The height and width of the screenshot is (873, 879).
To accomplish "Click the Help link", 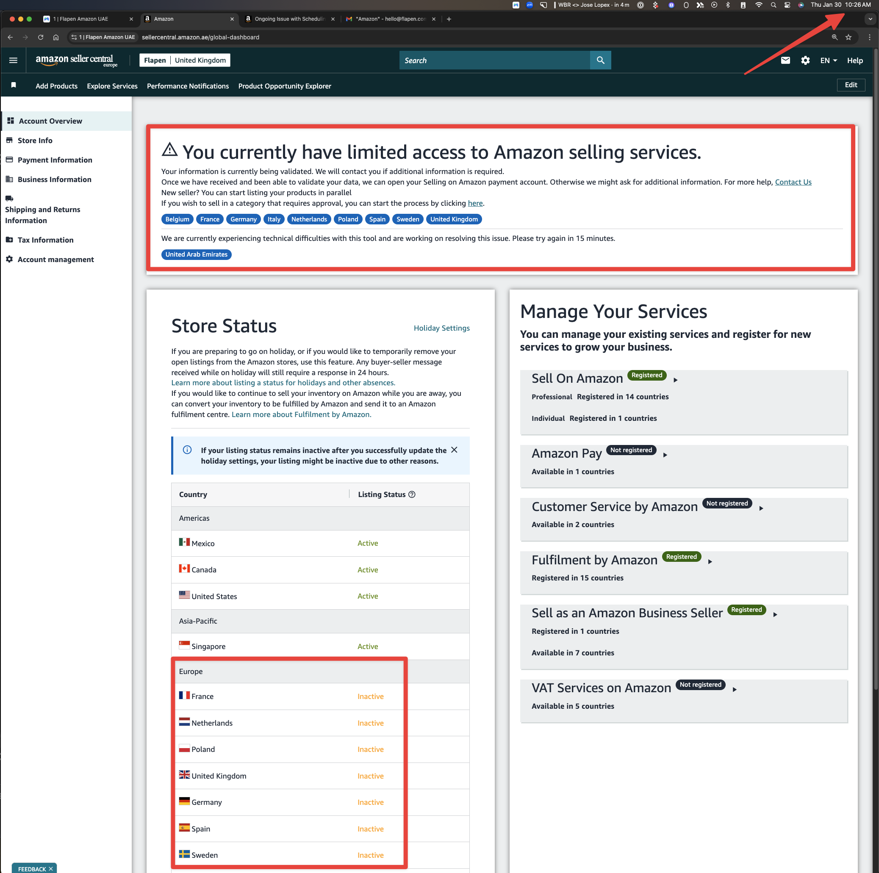I will click(x=854, y=61).
